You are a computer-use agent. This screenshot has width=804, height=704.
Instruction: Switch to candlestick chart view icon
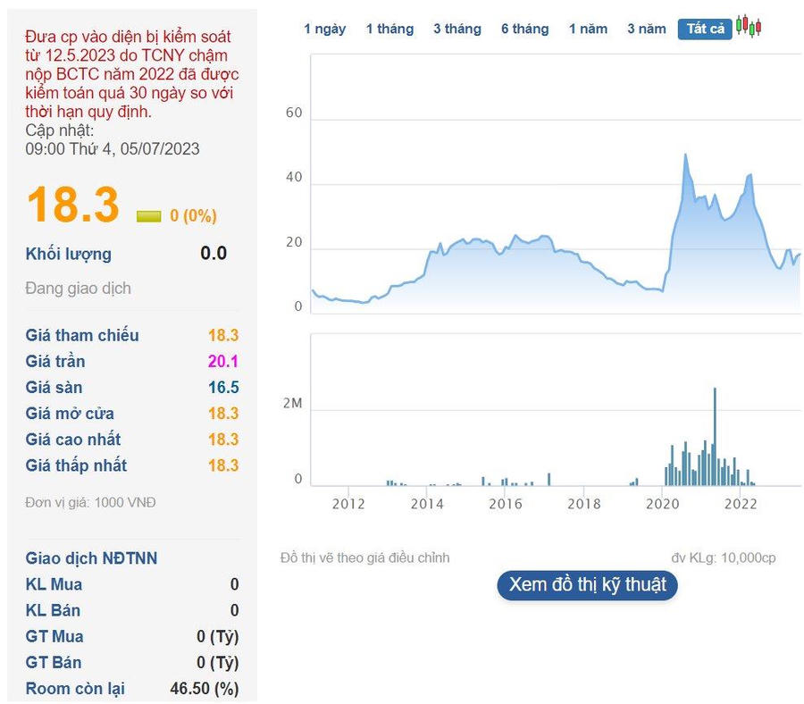749,28
